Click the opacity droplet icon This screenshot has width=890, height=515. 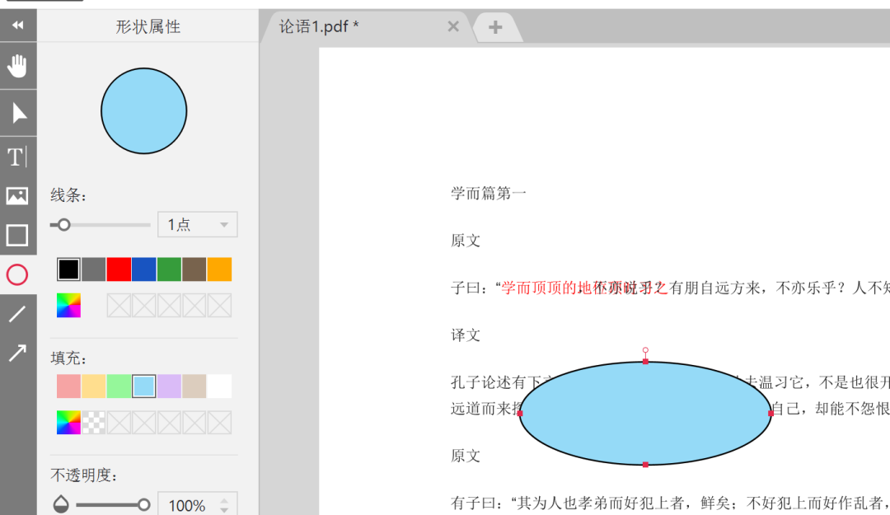tap(61, 504)
